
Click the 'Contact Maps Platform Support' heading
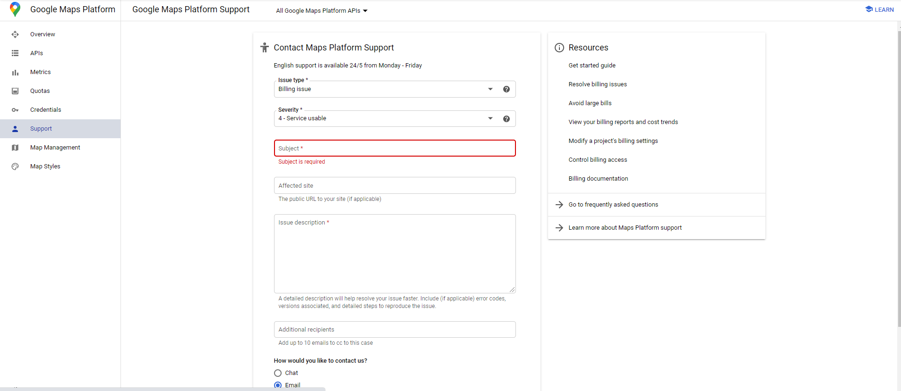click(334, 48)
